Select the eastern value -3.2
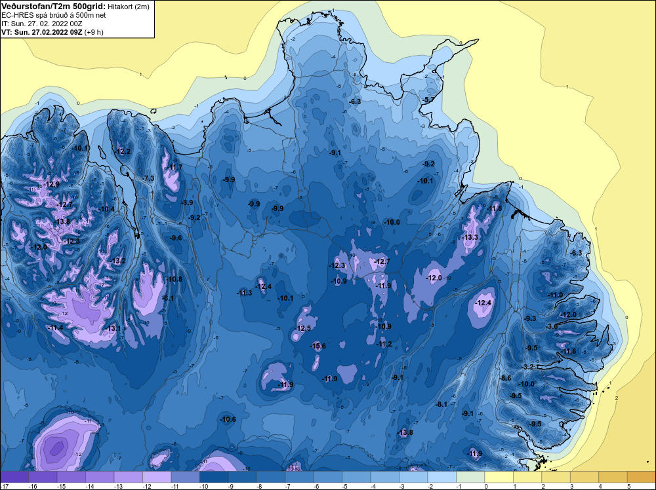 click(x=528, y=367)
